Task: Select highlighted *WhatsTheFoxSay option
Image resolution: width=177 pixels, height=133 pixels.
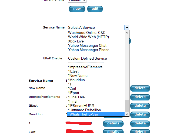Action: [96, 114]
